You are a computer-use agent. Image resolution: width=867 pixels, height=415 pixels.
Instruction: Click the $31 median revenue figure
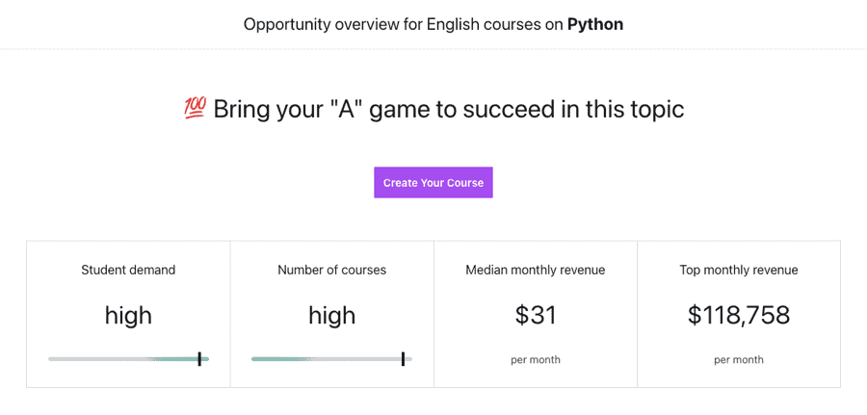536,315
